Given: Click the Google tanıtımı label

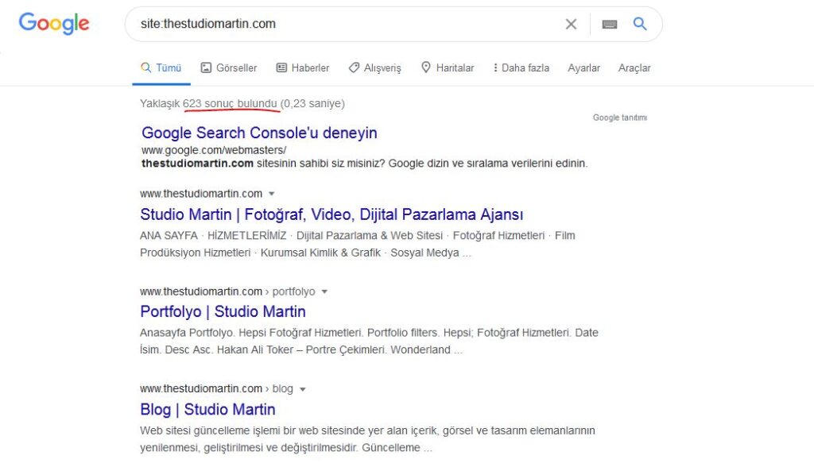Looking at the screenshot, I should pos(620,118).
